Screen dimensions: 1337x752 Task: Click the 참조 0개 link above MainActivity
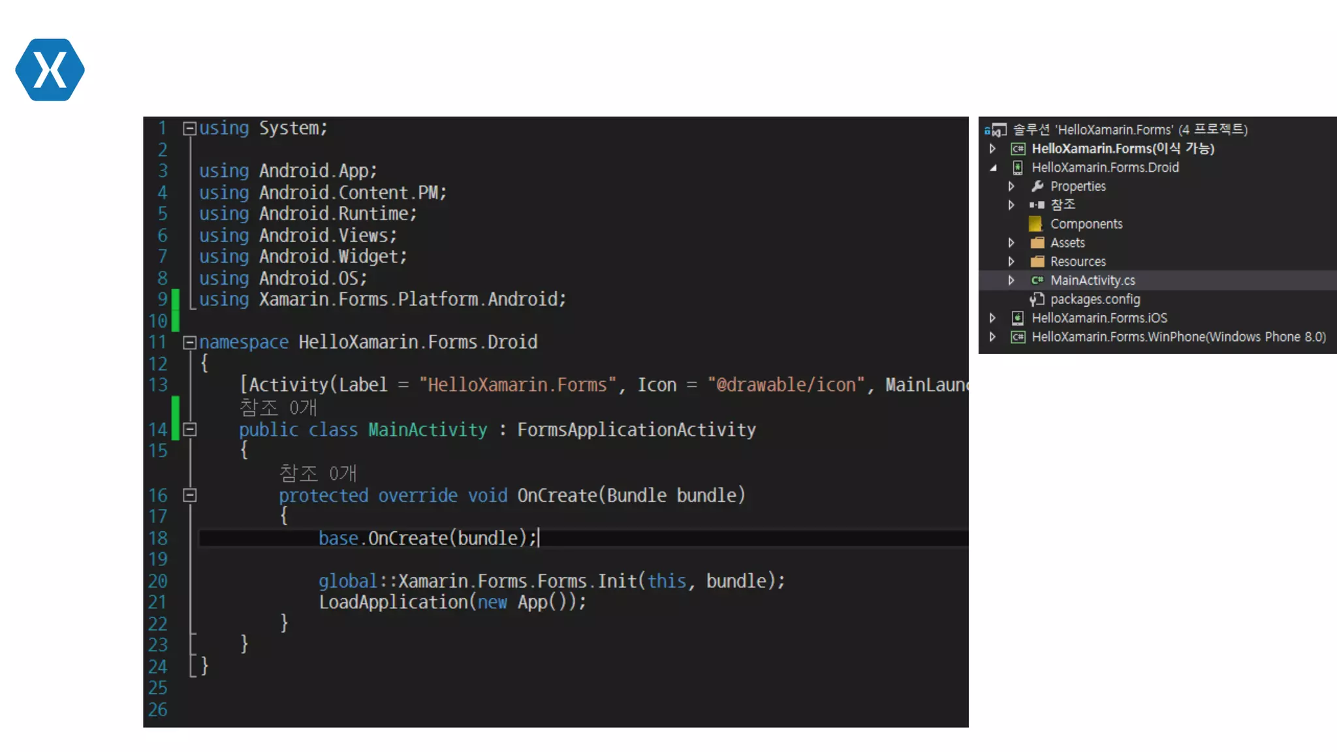coord(278,407)
